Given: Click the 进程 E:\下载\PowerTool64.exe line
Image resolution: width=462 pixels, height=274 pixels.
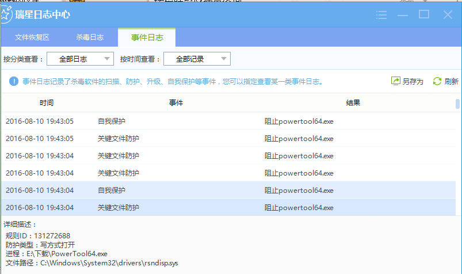Looking at the screenshot, I should (56, 254).
